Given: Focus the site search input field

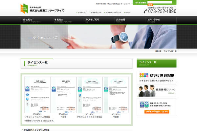Looking at the screenshot, I should coord(160,2).
